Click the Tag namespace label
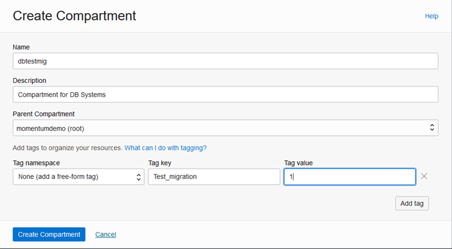 (x=38, y=163)
